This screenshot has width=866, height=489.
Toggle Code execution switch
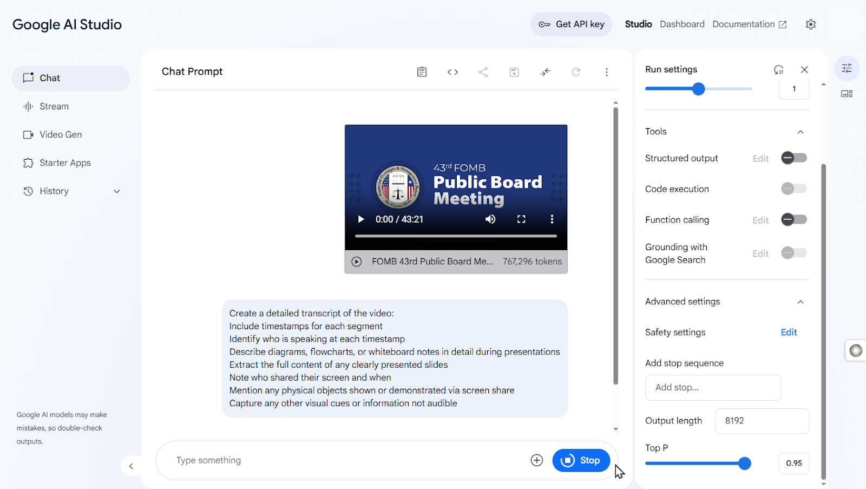794,188
